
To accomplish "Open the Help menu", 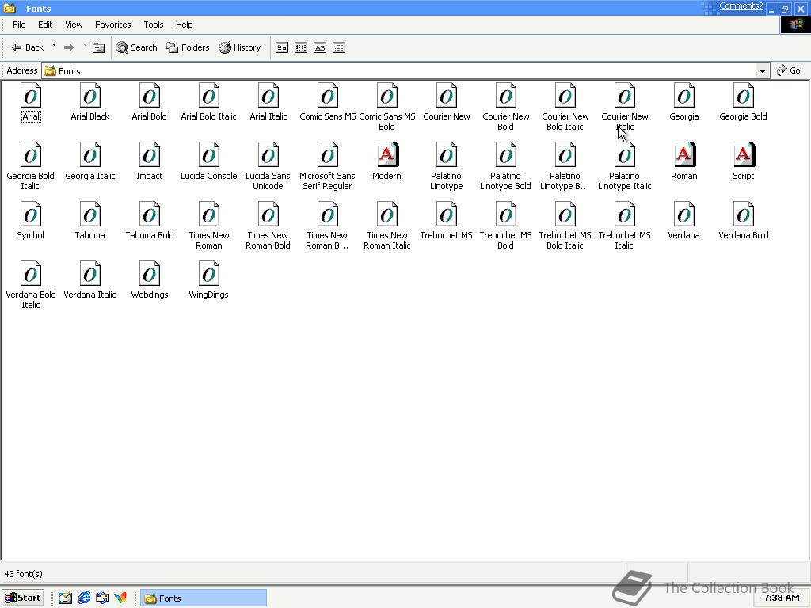I will pyautogui.click(x=184, y=25).
